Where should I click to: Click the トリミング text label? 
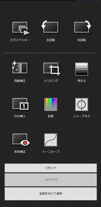click(51, 81)
